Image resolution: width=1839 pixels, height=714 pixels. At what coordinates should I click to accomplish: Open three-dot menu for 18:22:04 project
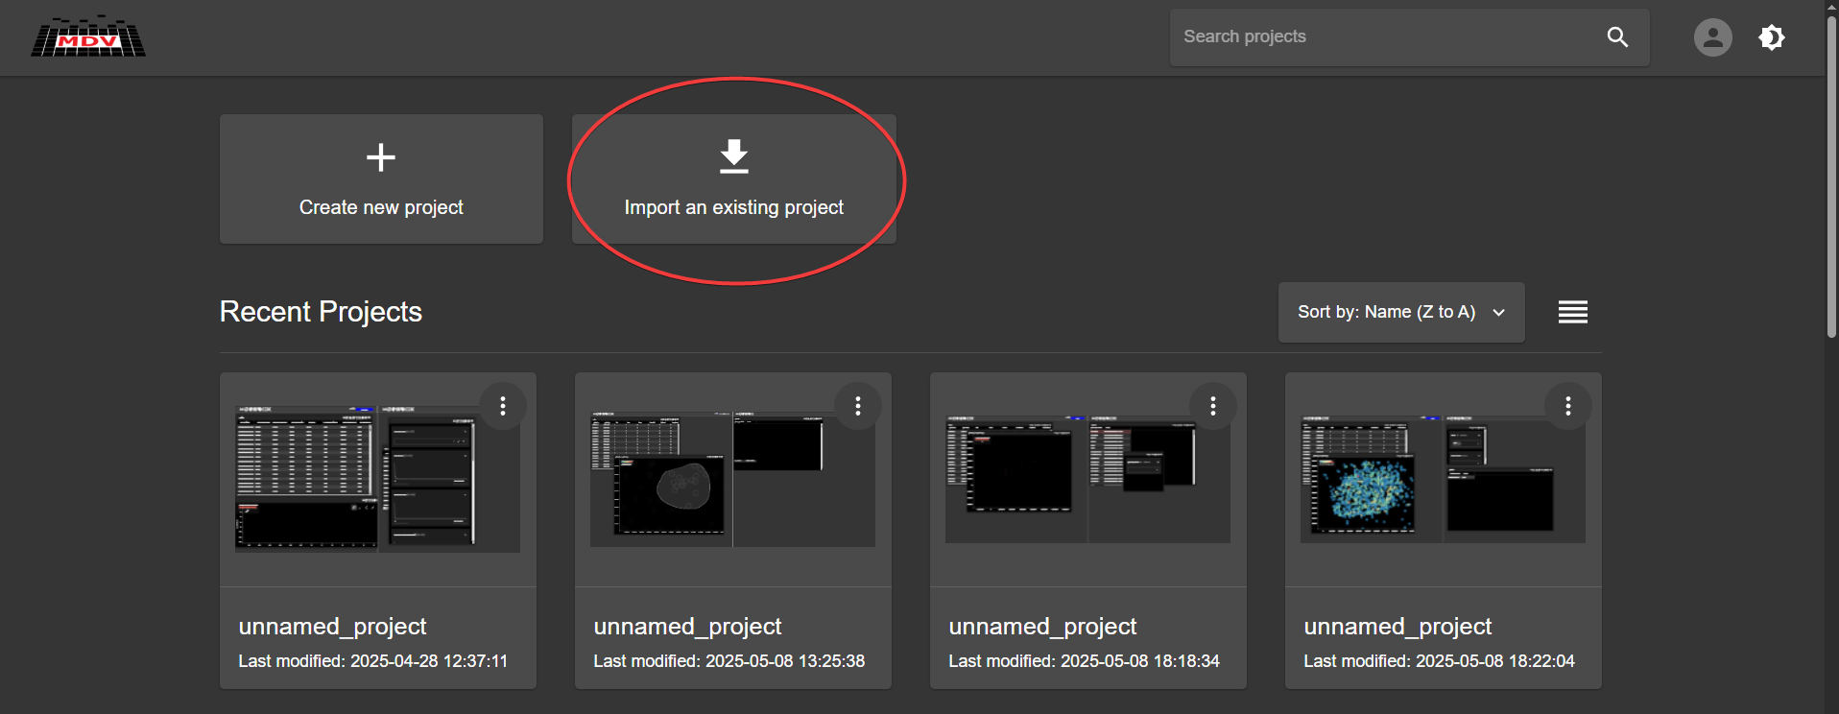[x=1568, y=406]
